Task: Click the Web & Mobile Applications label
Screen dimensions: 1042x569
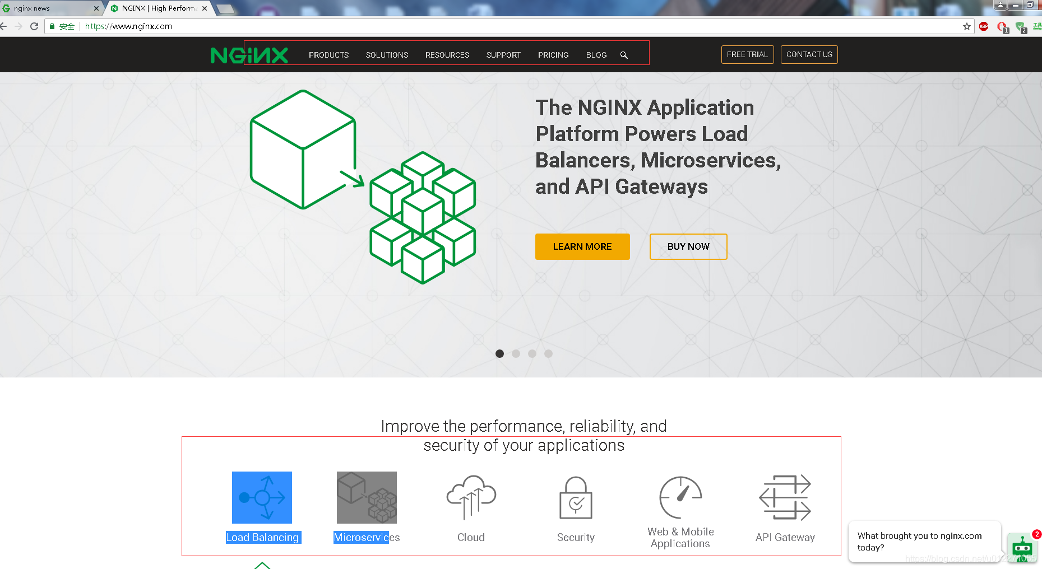Action: pos(680,538)
